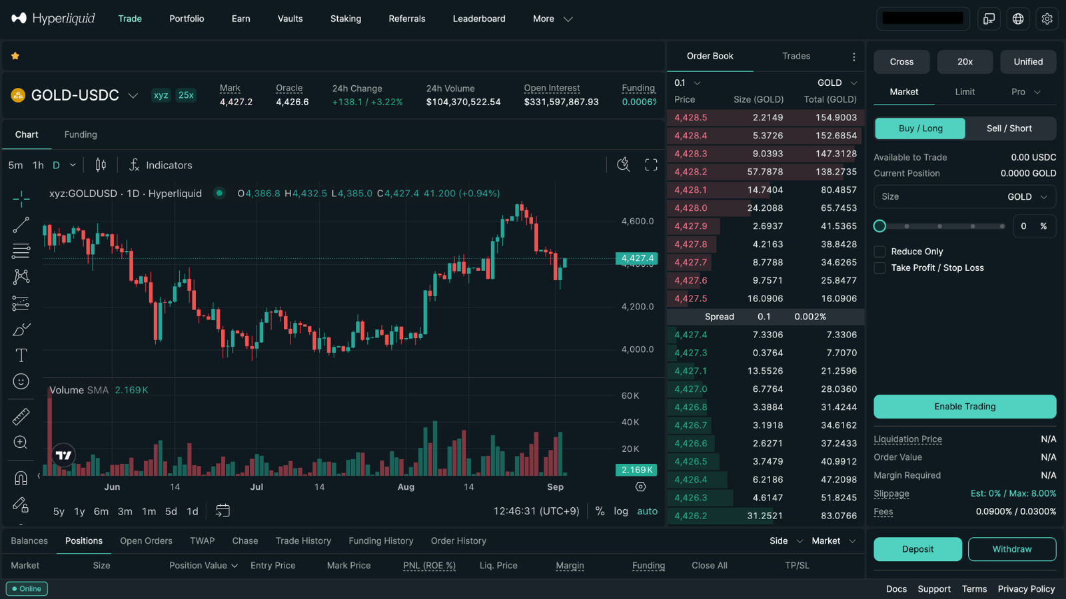Open the Indicators menu
Screen dimensions: 1066x599
click(161, 165)
